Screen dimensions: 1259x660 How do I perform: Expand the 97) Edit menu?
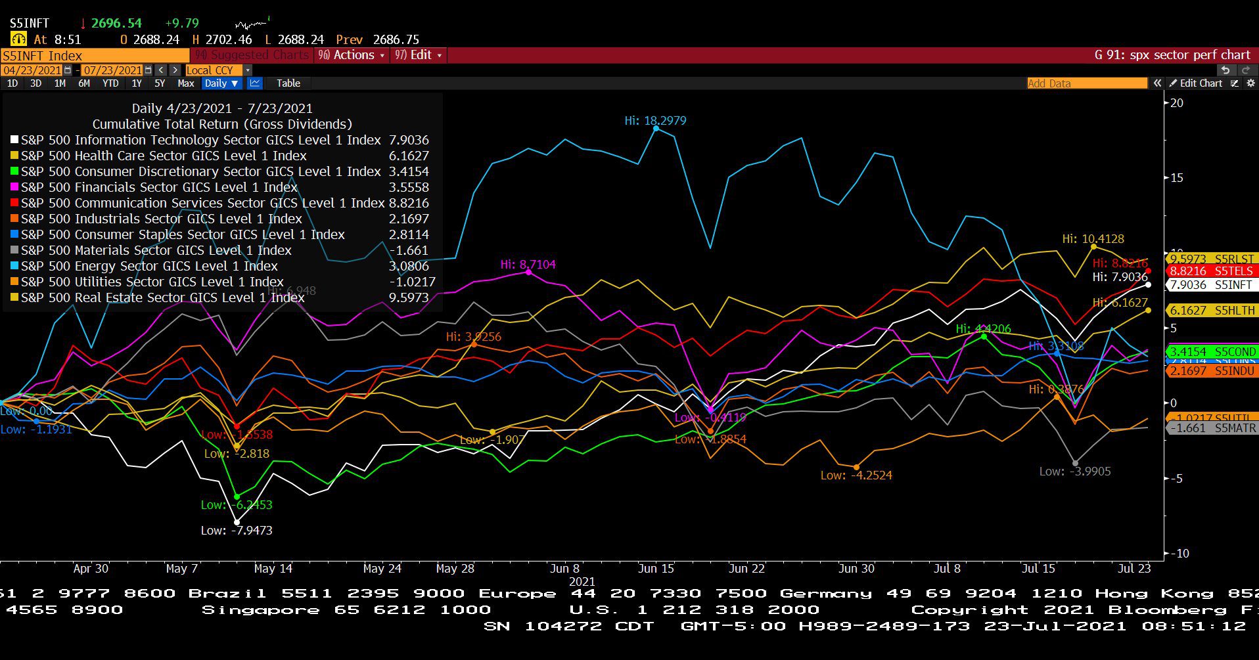pos(419,55)
